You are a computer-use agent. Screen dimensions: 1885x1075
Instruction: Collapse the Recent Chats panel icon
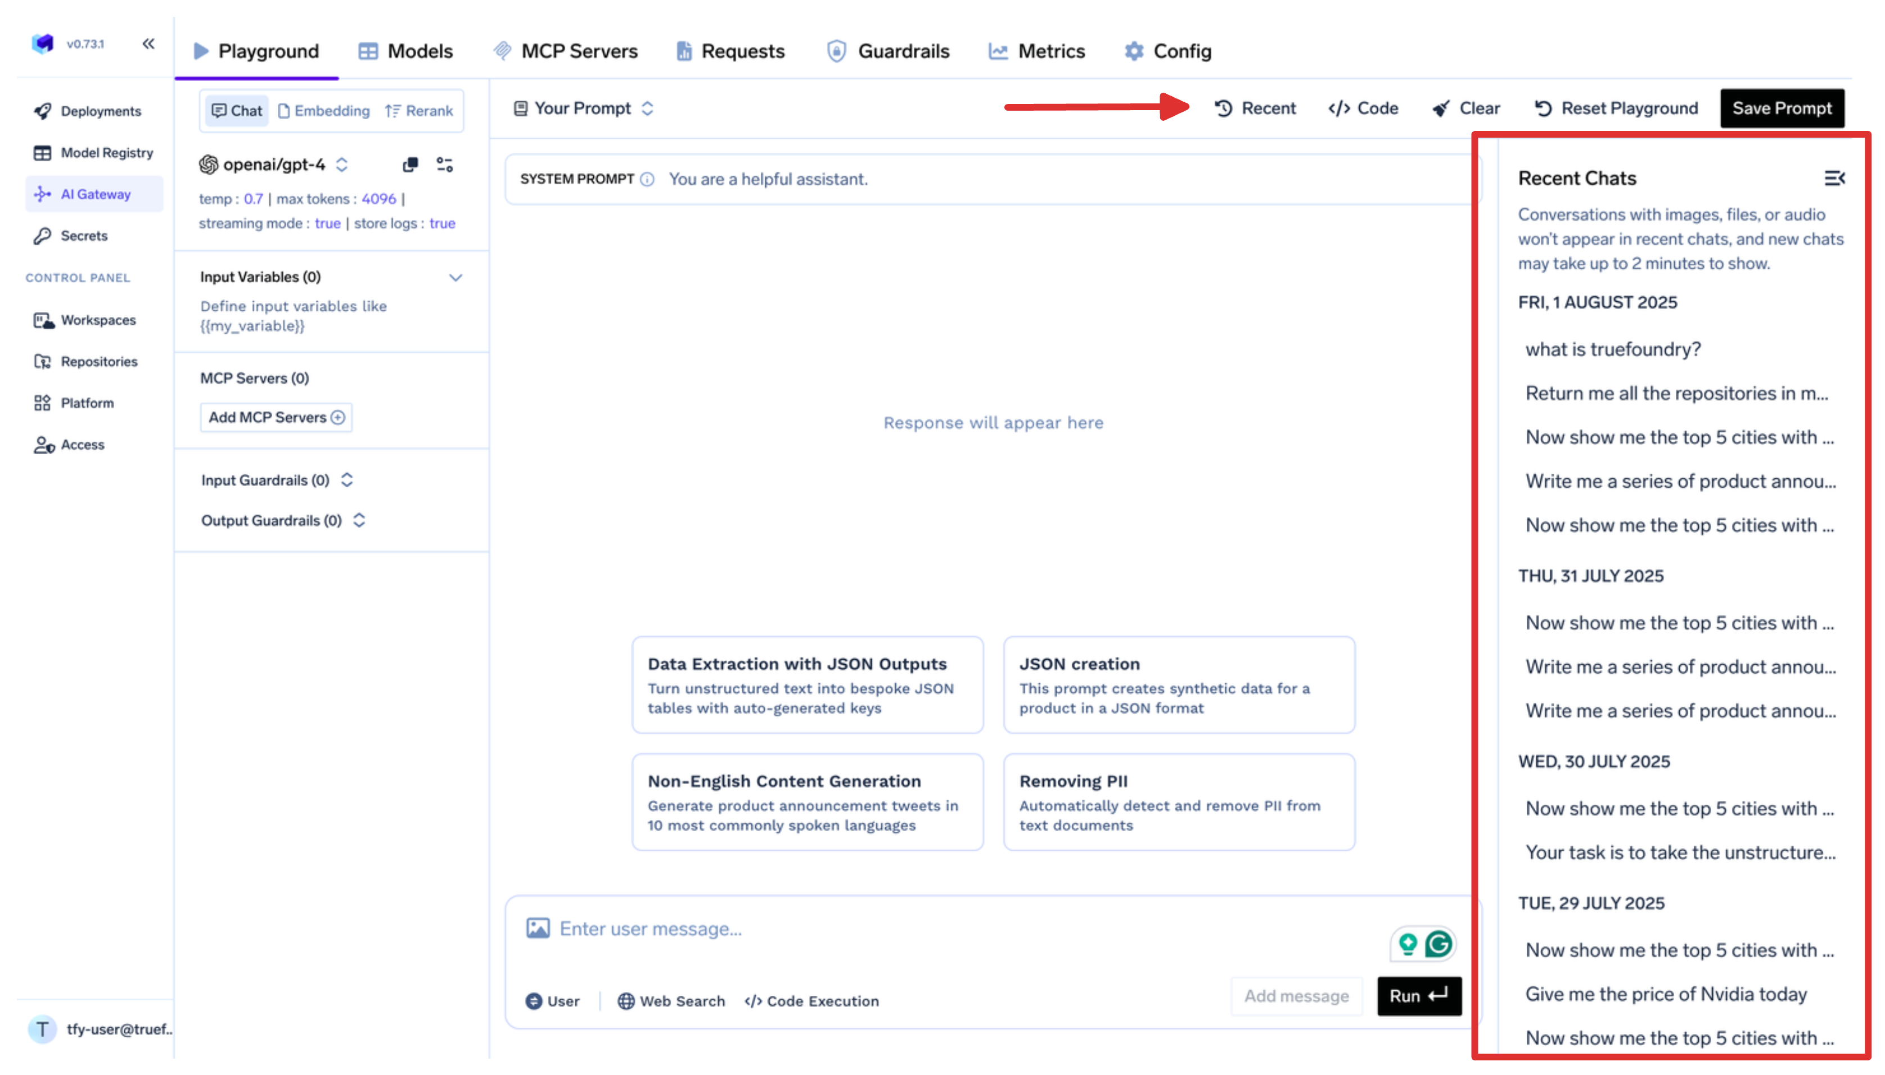pos(1834,178)
